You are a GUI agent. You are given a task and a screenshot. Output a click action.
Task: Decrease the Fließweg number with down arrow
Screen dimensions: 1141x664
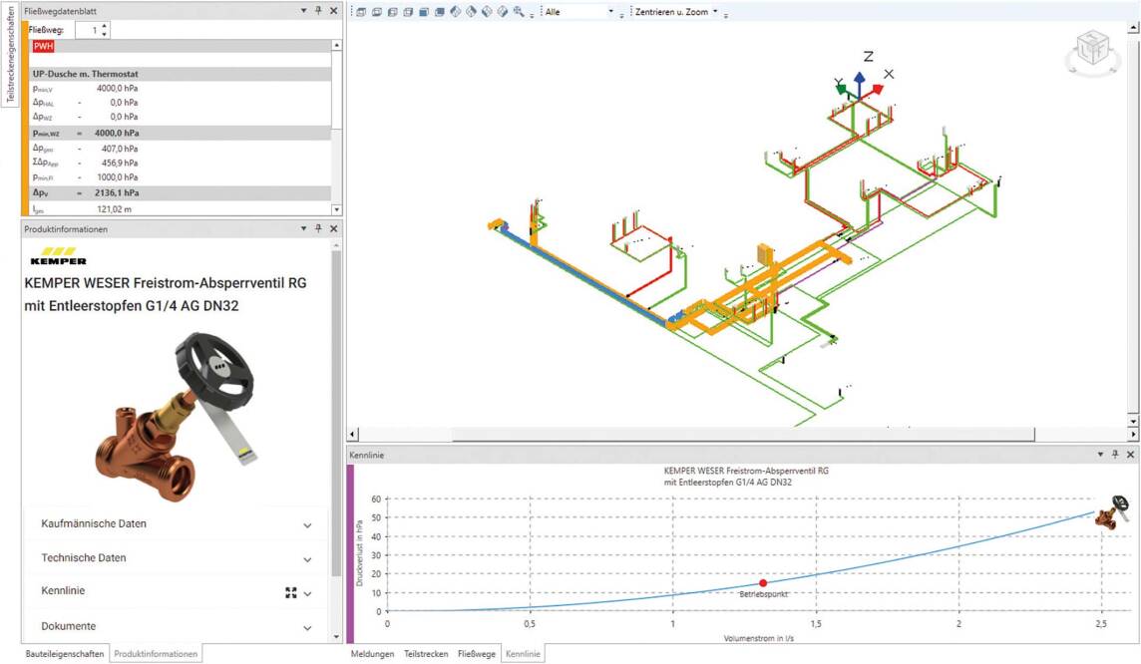click(x=105, y=34)
